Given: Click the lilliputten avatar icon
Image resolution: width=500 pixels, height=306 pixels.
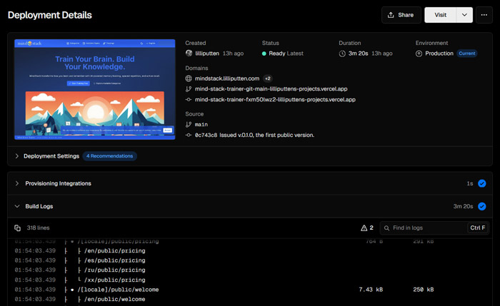Looking at the screenshot, I should (189, 53).
